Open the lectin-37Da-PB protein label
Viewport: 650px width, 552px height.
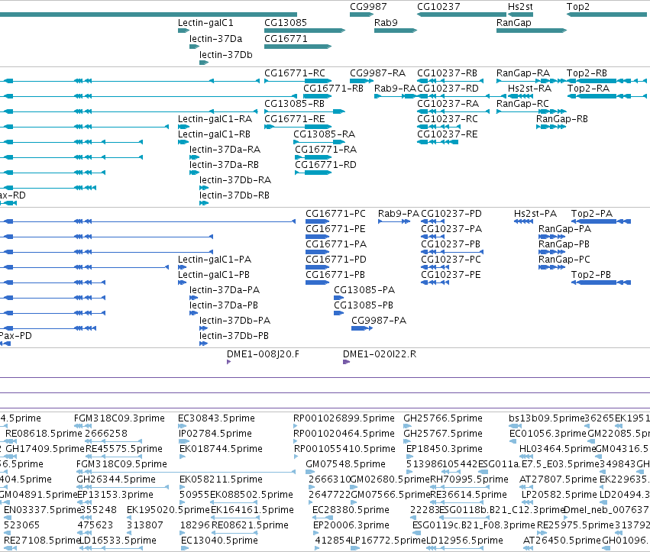point(224,306)
